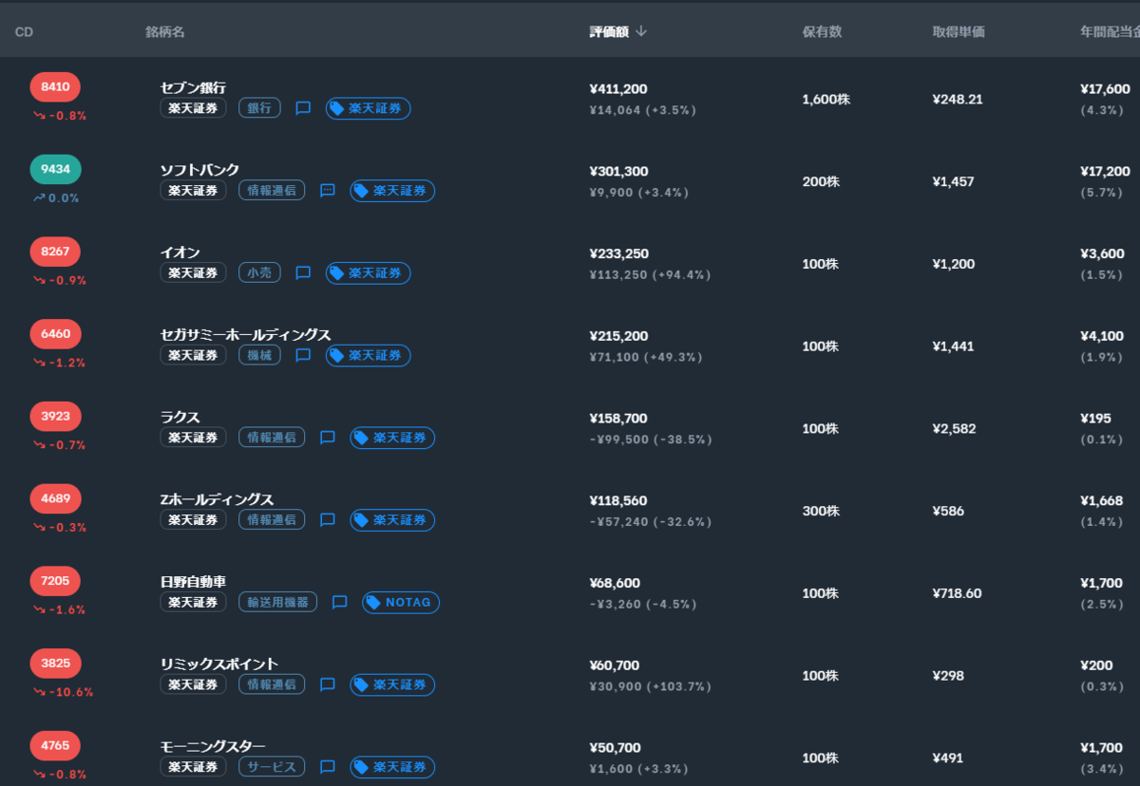The width and height of the screenshot is (1140, 786).
Task: Click the サービス sector tag
Action: 272,767
